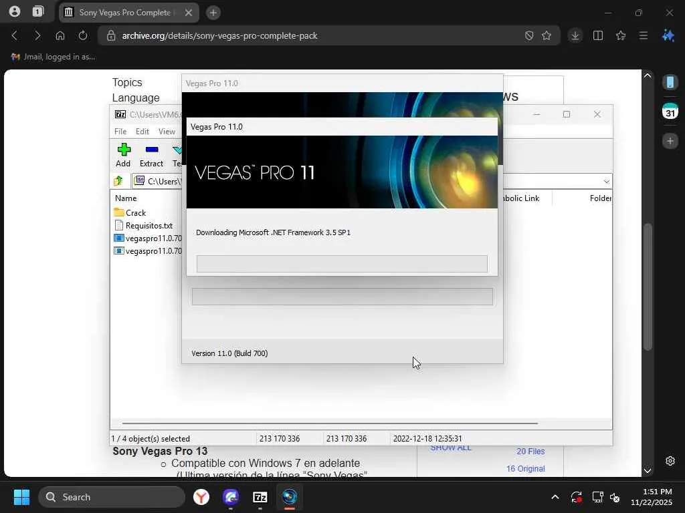Open the favorites collection icon
The width and height of the screenshot is (685, 513).
(621, 36)
